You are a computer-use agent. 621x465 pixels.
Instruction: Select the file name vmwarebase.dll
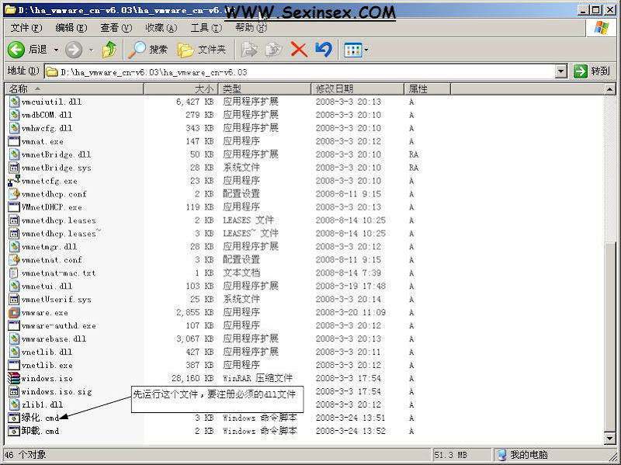[x=54, y=339]
